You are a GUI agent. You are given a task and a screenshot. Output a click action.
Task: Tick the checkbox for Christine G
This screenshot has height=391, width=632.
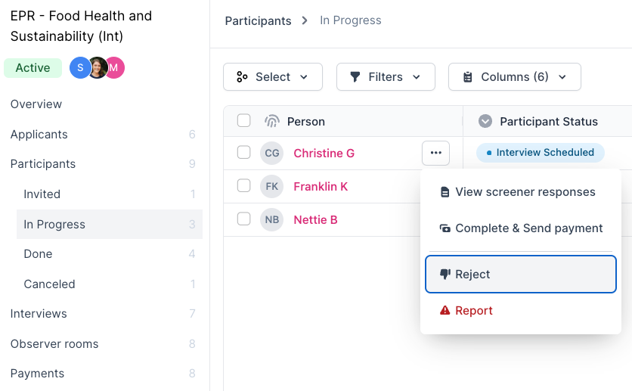click(243, 152)
